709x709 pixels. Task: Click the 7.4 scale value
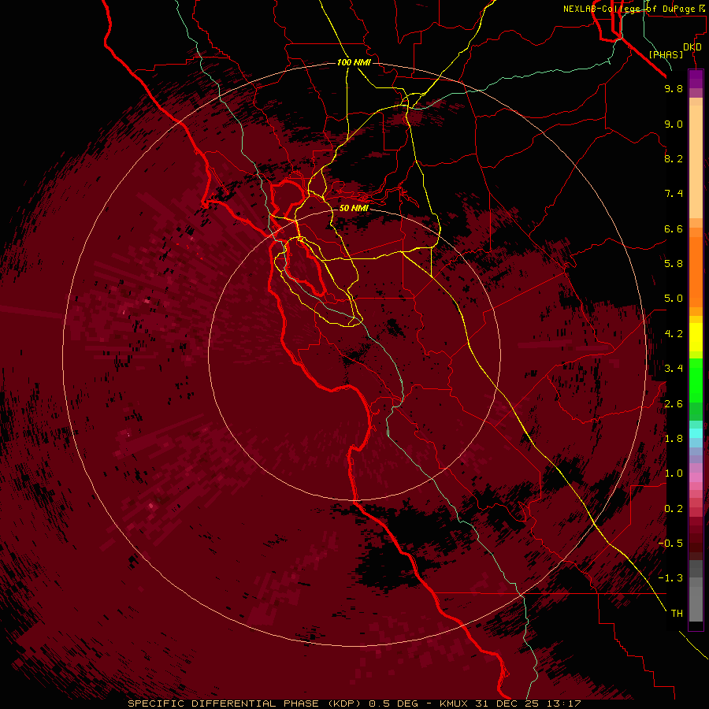coord(674,194)
